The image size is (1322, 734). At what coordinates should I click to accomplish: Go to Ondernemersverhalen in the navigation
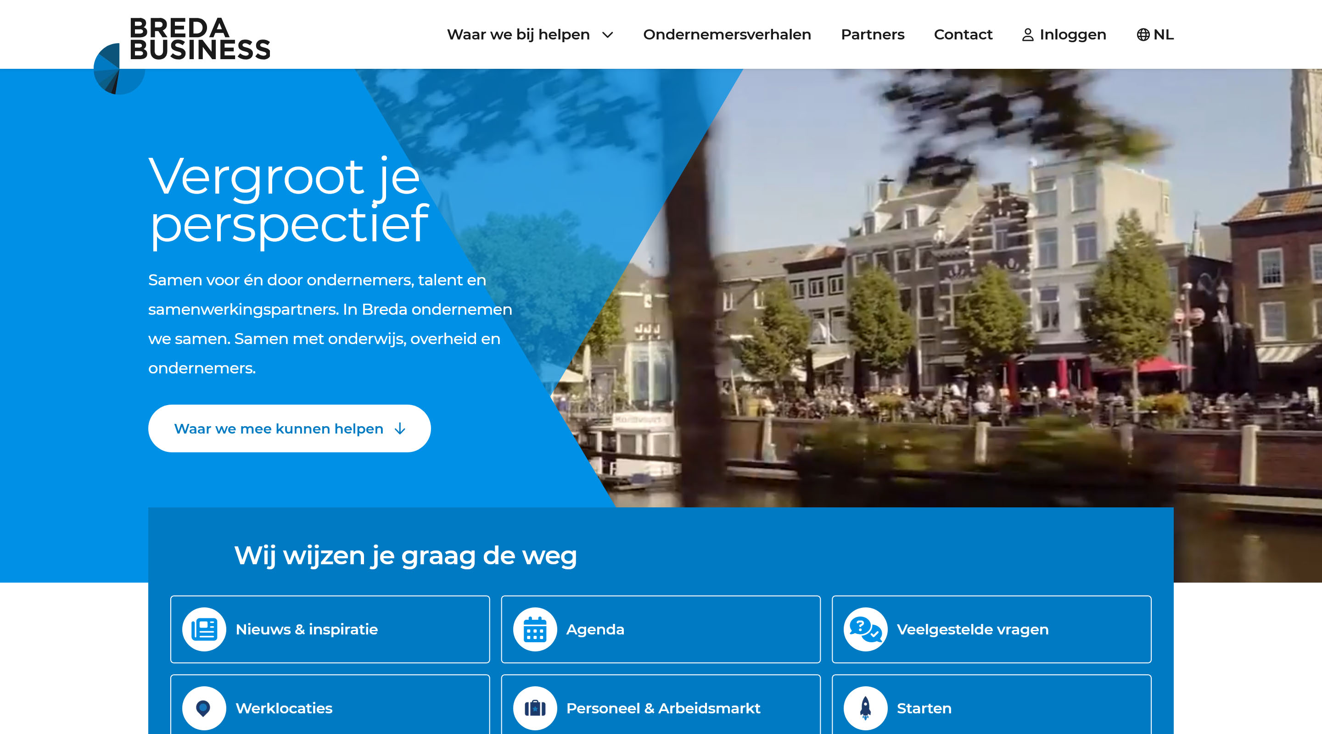coord(727,35)
